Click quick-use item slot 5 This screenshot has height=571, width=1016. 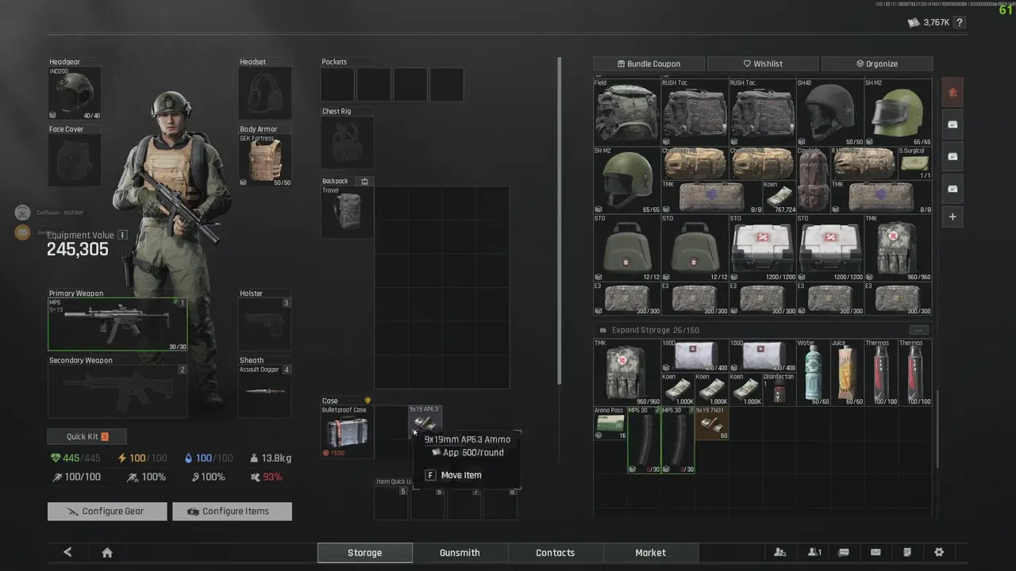click(391, 504)
